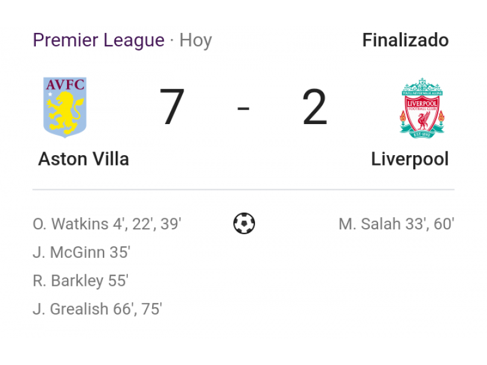Viewport: 487px width, 365px height.
Task: Click the divider line below team names
Action: coord(243,189)
